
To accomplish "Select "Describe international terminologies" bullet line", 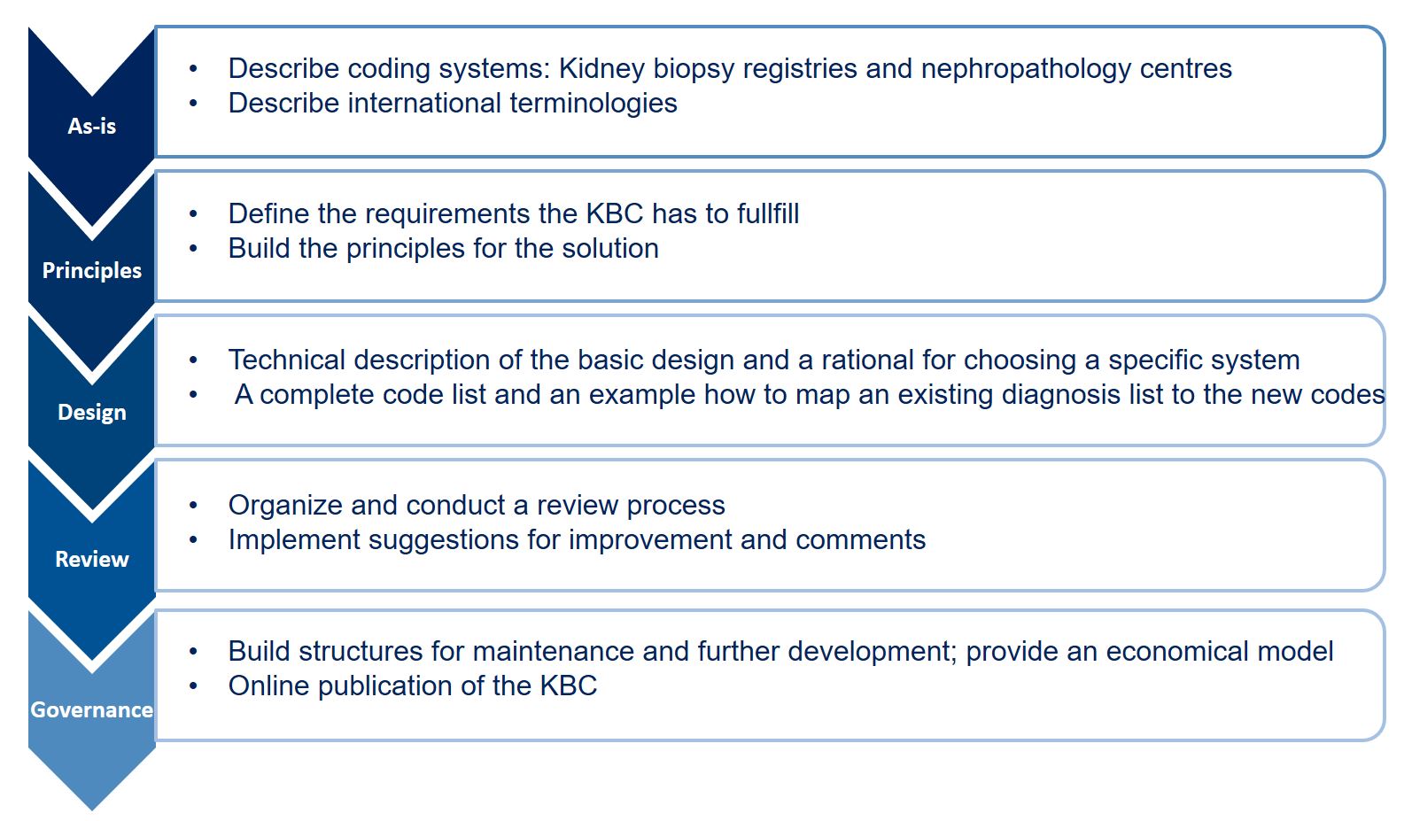I will tap(452, 103).
